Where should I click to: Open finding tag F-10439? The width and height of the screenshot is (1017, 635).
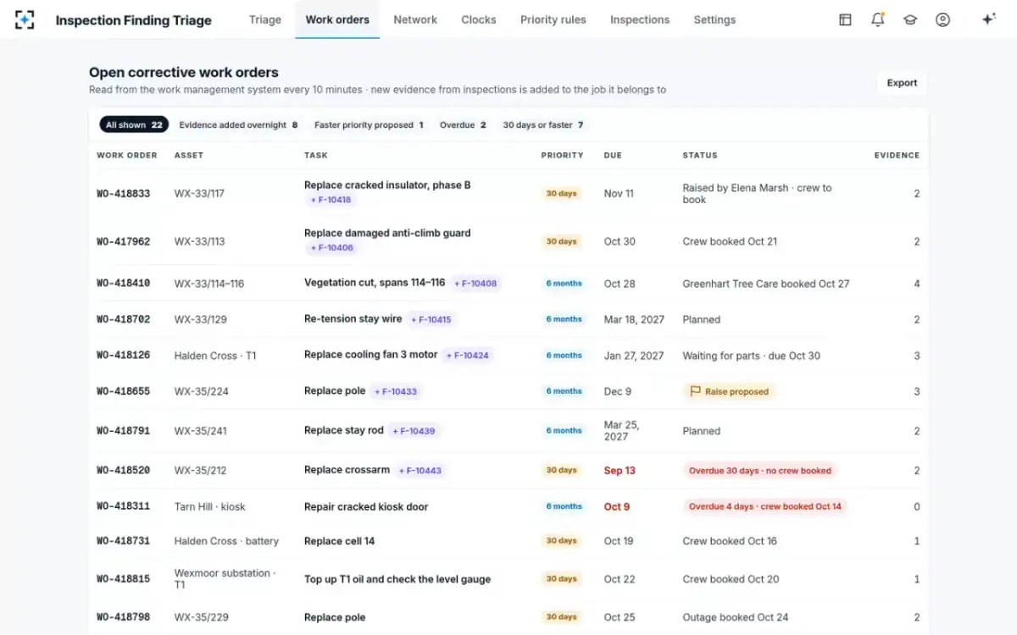pyautogui.click(x=414, y=431)
